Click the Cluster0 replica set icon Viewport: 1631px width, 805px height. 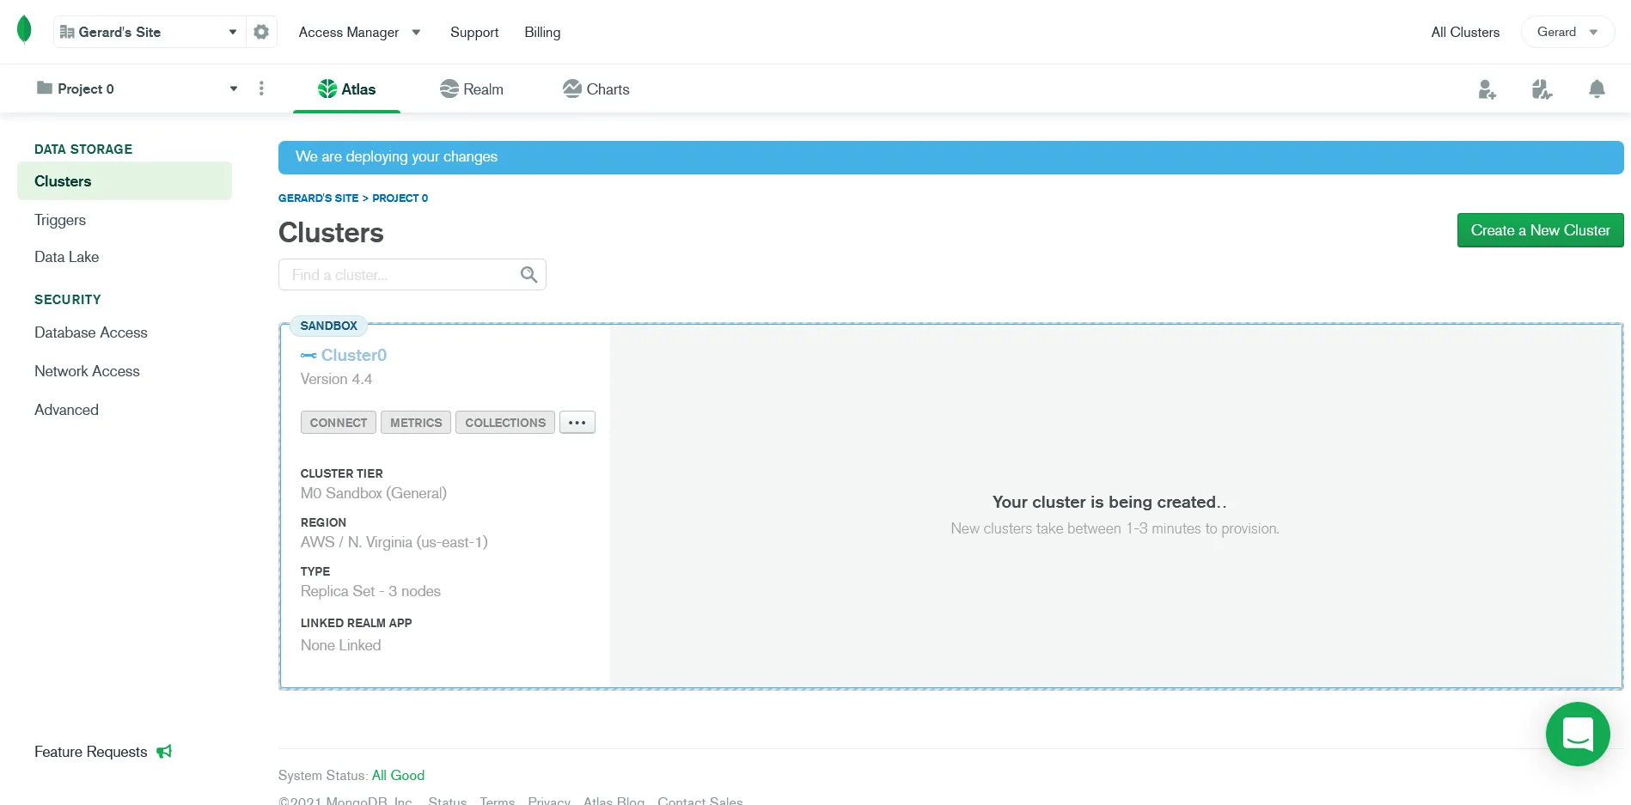click(308, 356)
